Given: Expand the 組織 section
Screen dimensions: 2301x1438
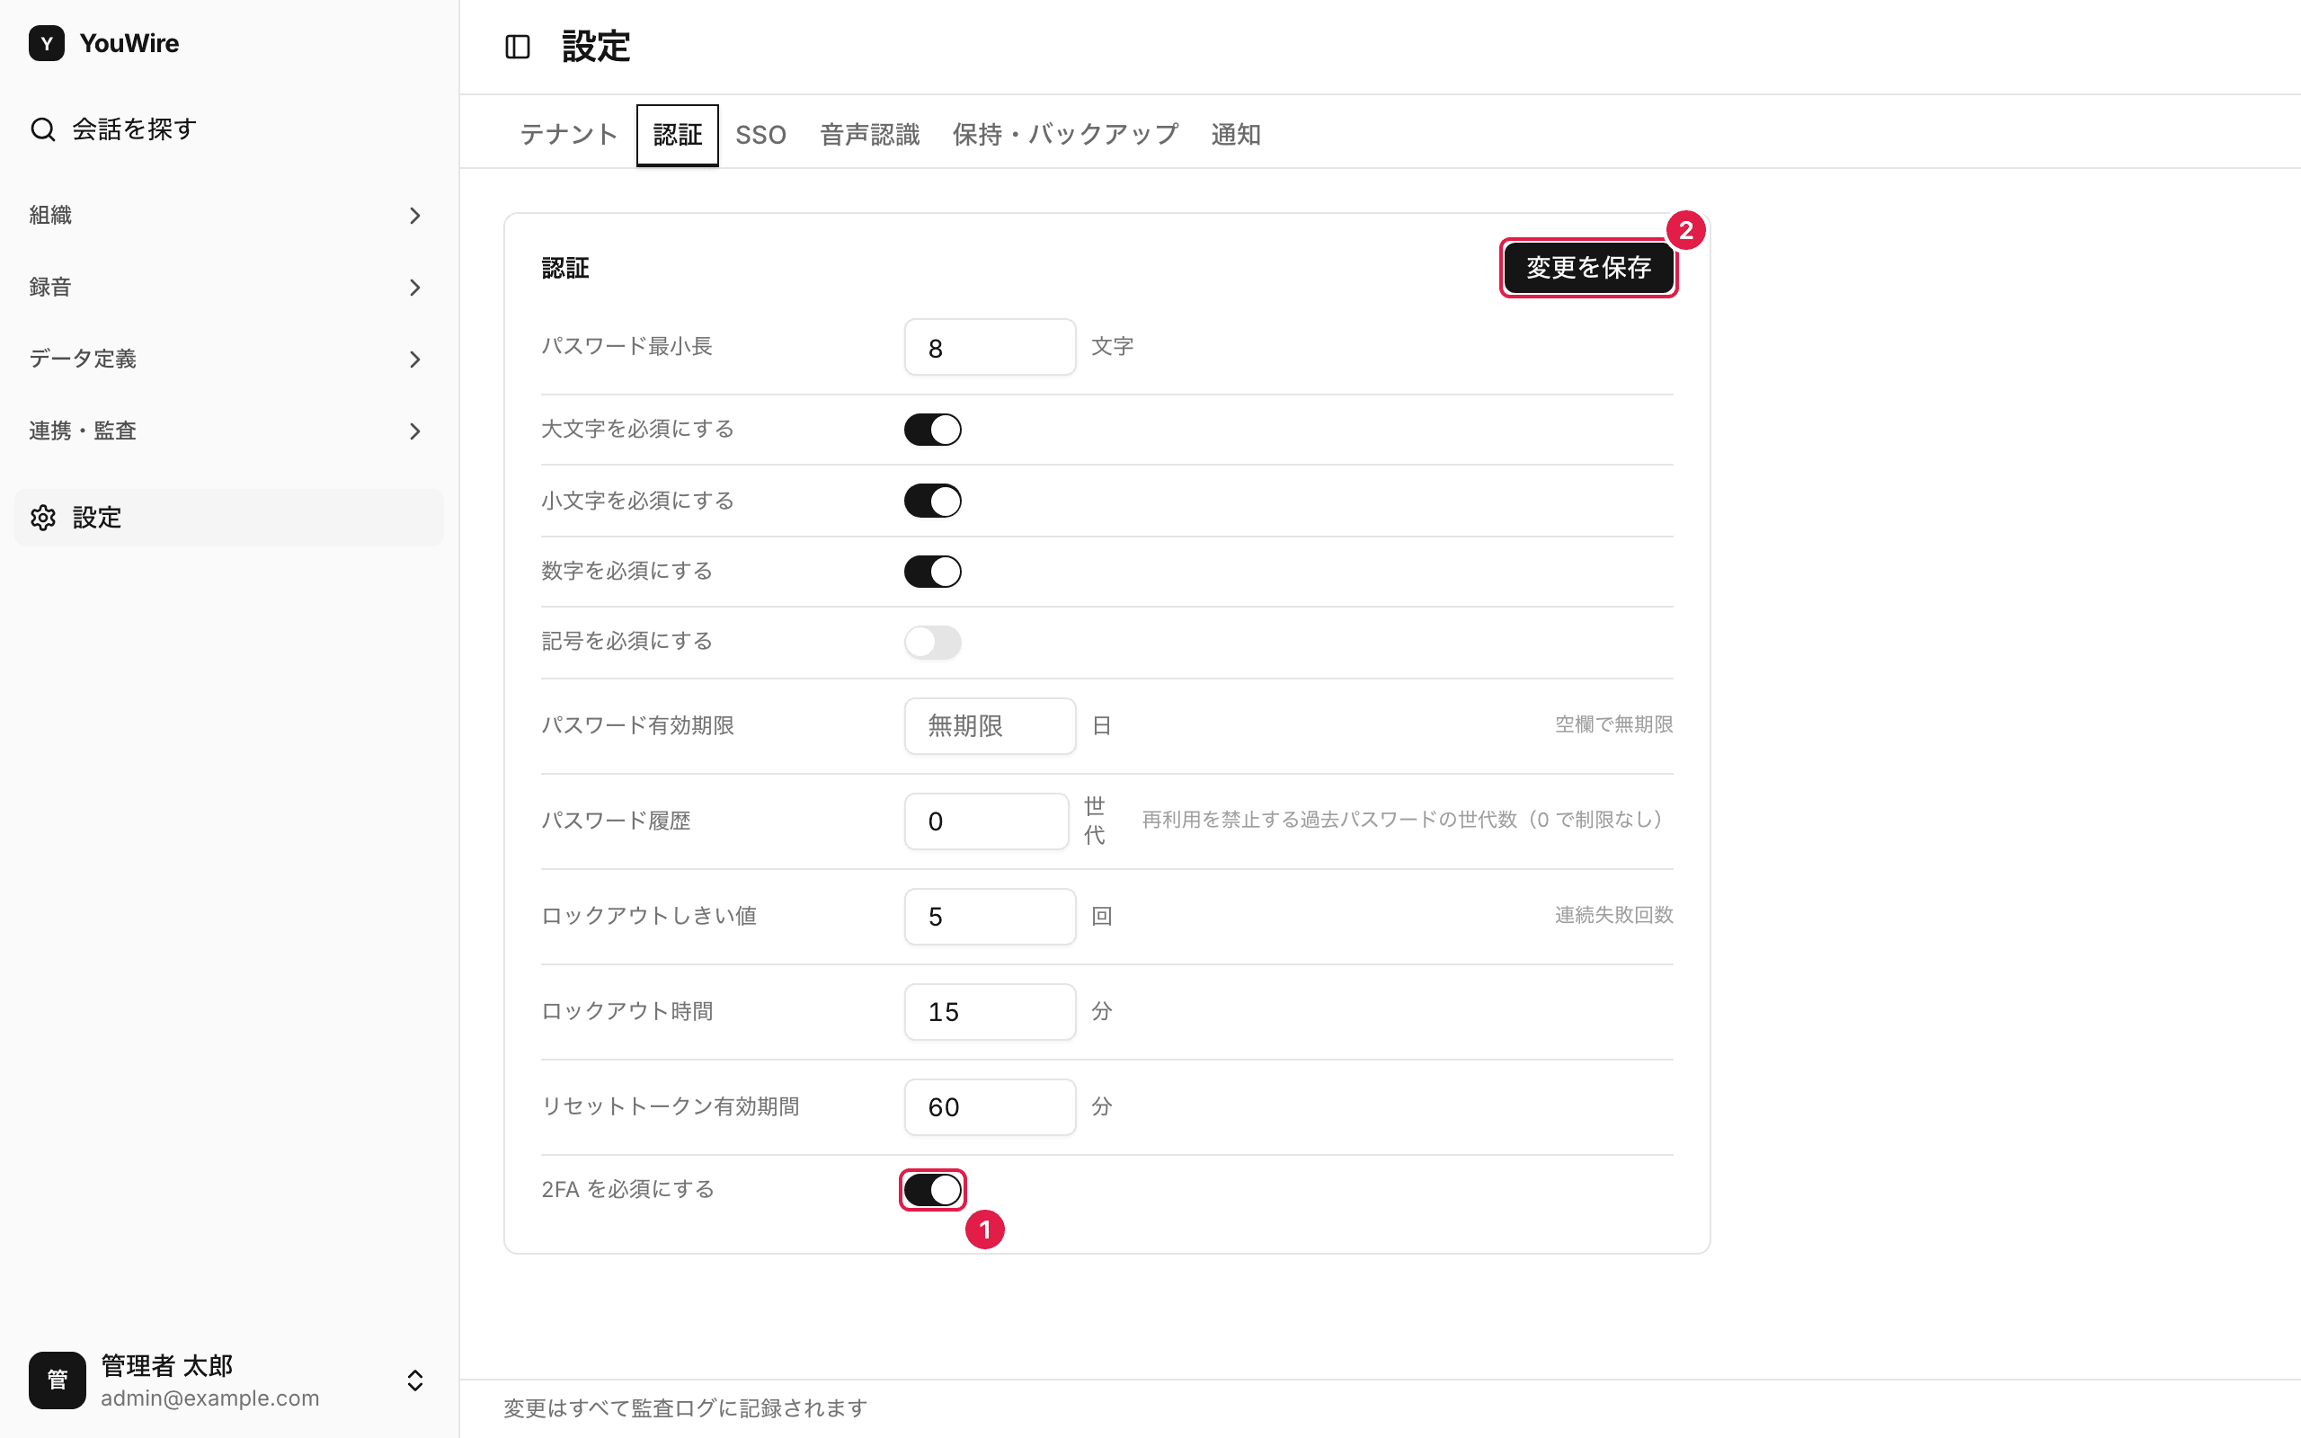Looking at the screenshot, I should 228,215.
